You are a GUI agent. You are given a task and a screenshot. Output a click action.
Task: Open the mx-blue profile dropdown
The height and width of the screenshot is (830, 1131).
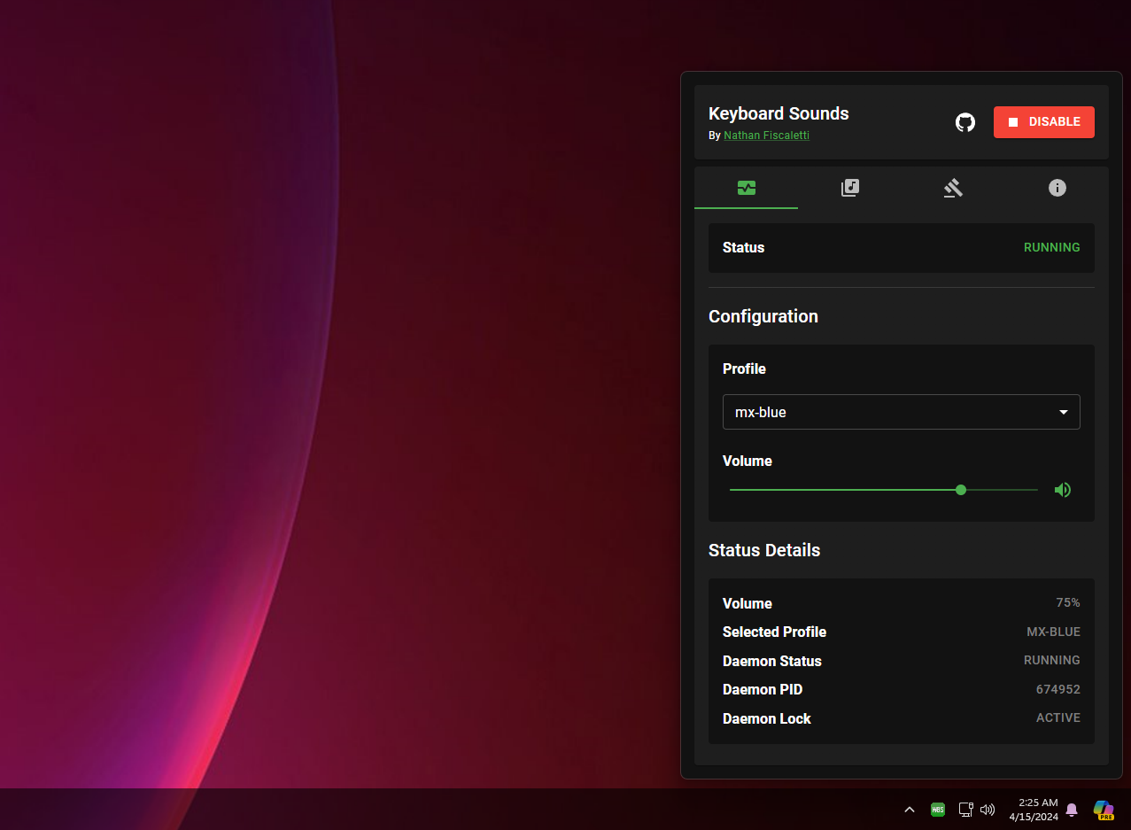(902, 412)
